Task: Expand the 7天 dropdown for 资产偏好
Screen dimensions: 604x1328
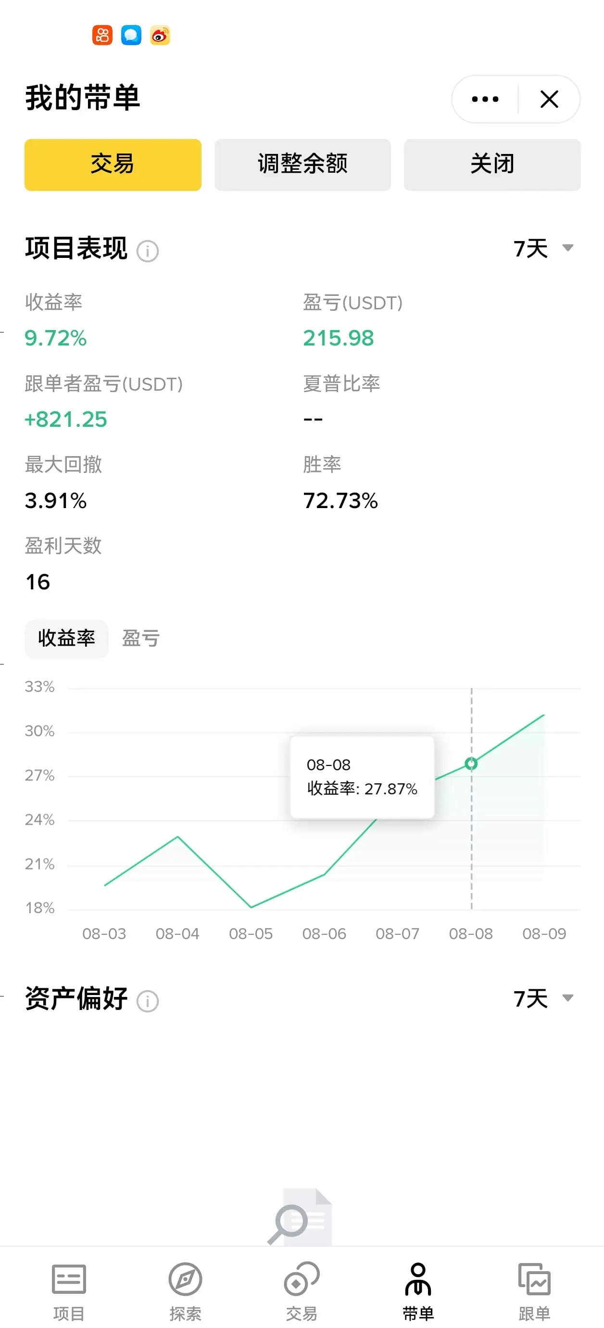Action: [543, 998]
